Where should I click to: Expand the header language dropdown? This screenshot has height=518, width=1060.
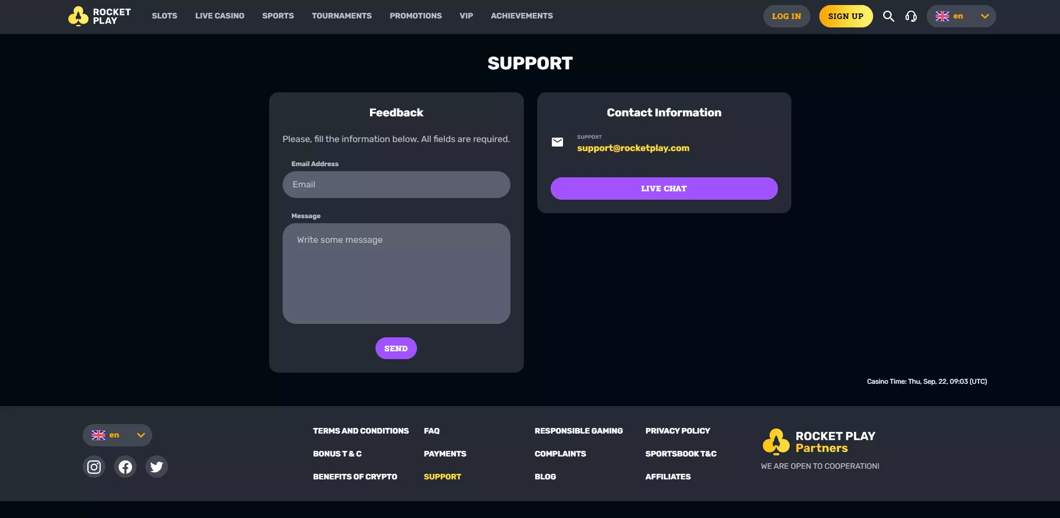click(961, 16)
